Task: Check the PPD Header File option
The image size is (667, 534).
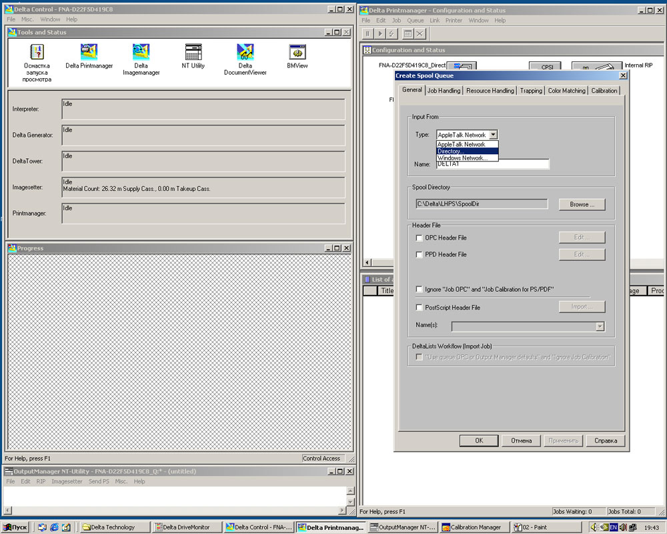Action: coord(420,254)
